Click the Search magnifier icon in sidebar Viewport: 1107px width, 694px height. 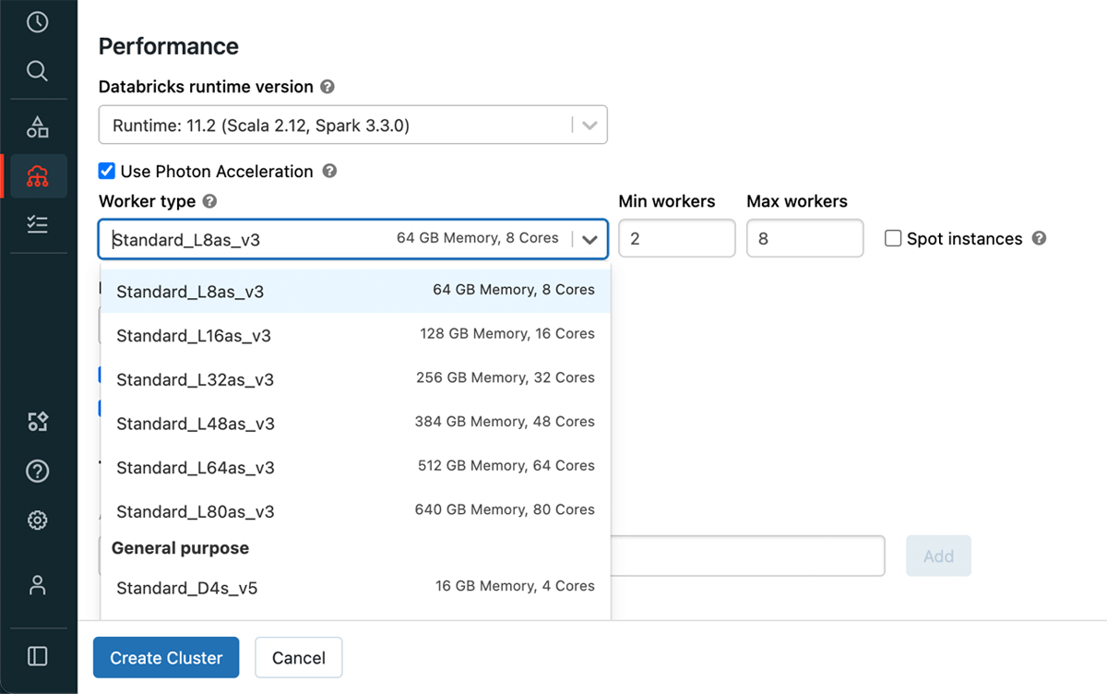click(37, 71)
